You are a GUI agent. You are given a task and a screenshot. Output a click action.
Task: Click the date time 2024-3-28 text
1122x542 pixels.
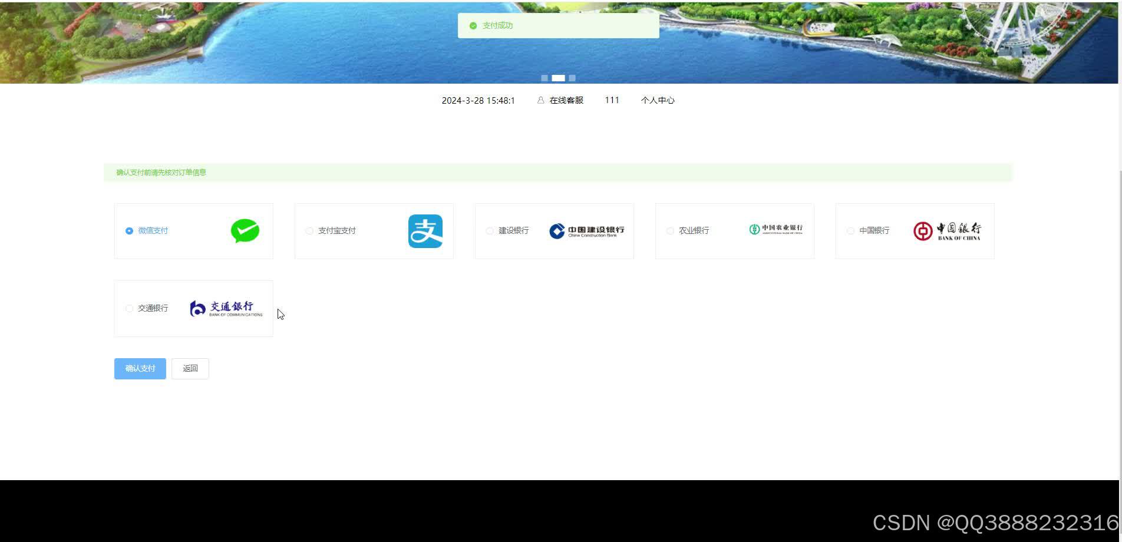tap(478, 101)
